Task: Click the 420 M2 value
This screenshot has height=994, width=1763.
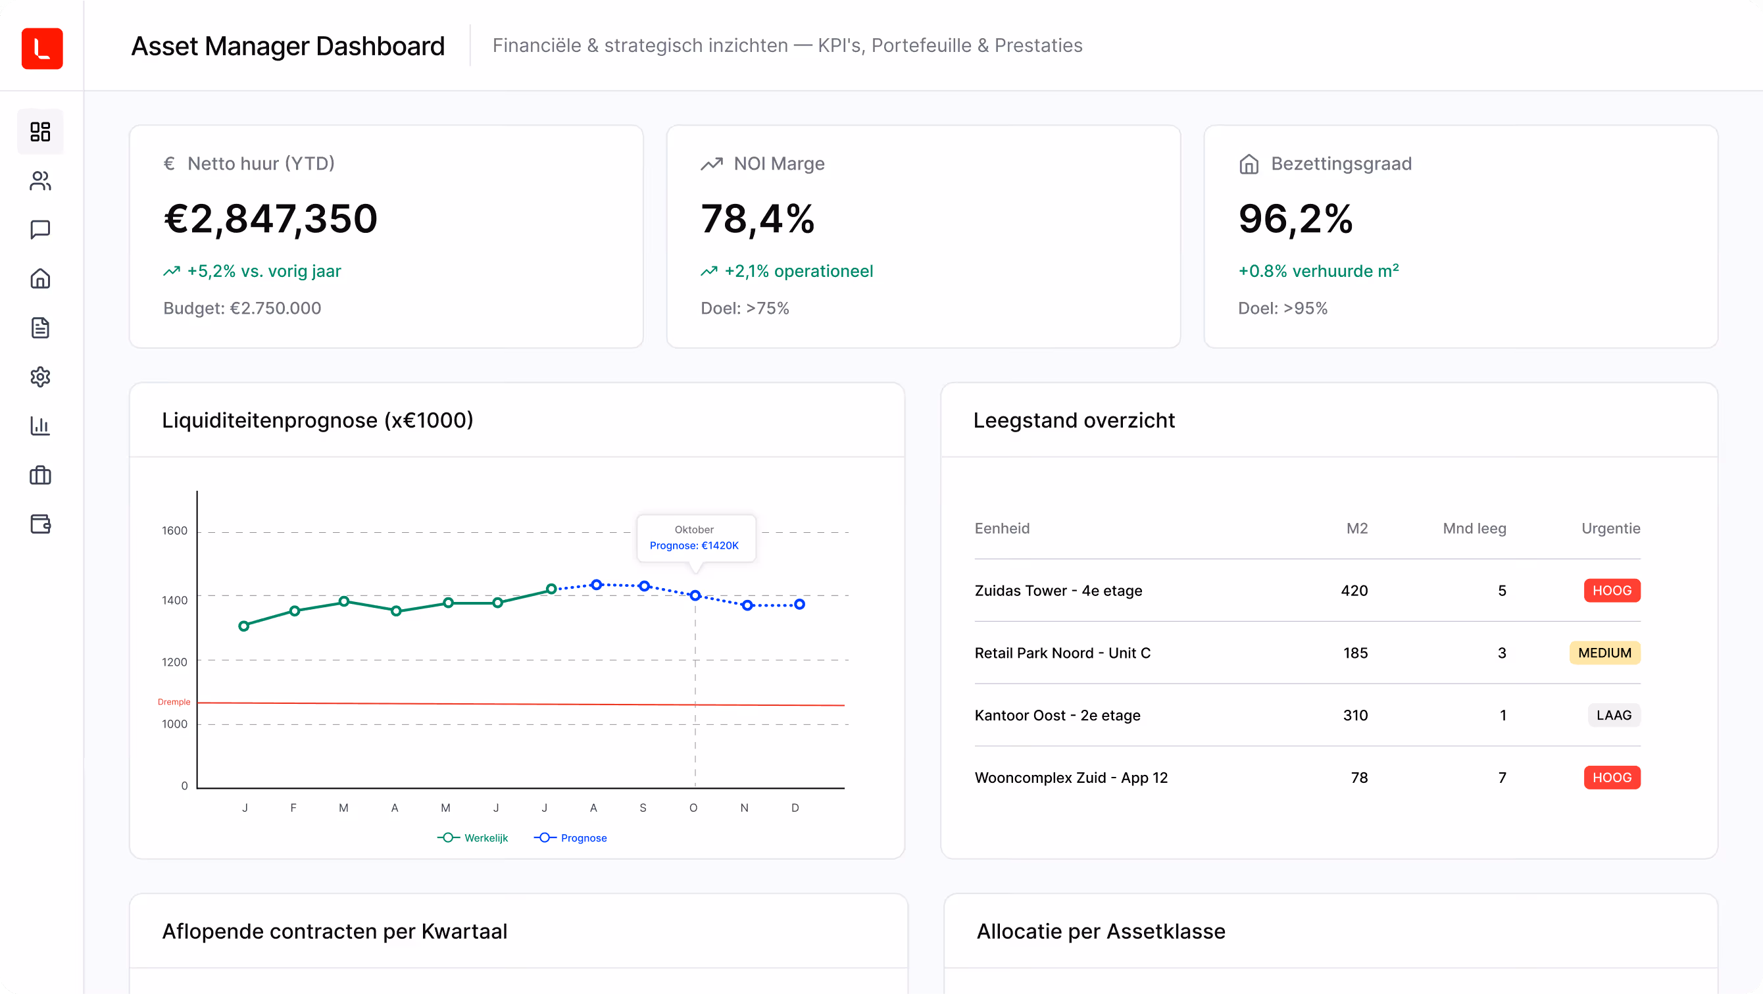Action: (1354, 591)
